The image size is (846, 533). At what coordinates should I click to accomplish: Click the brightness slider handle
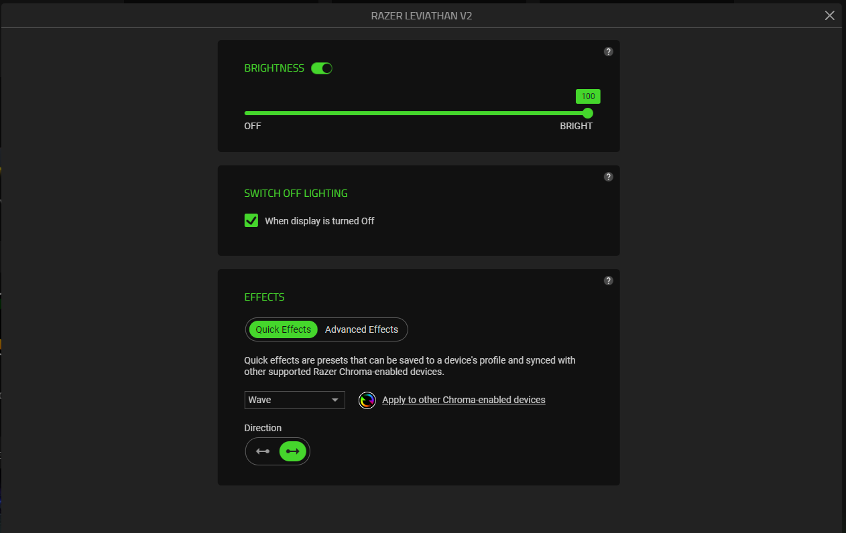[588, 113]
